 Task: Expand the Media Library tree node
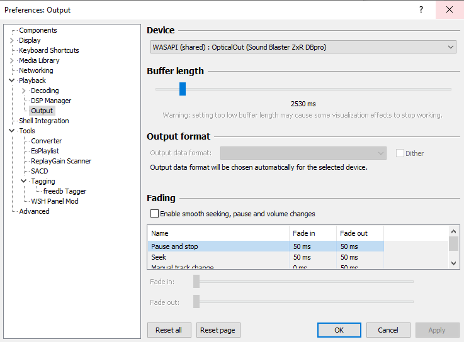tap(12, 60)
